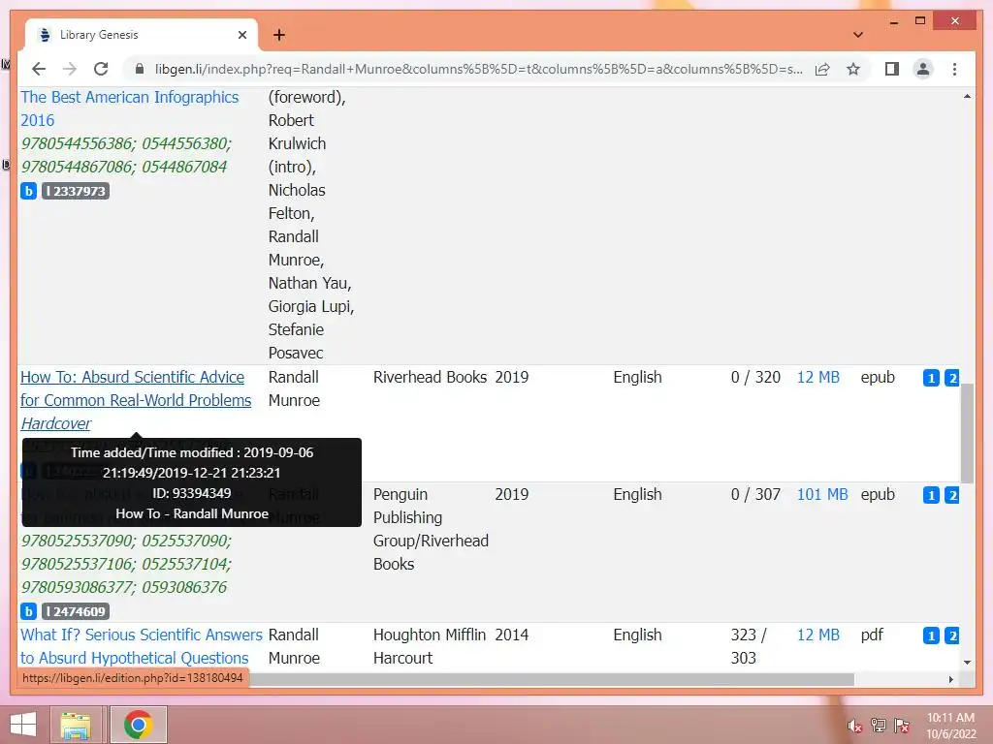Open mirror 1 for the What If pdf
Viewport: 993px width, 744px height.
(931, 635)
